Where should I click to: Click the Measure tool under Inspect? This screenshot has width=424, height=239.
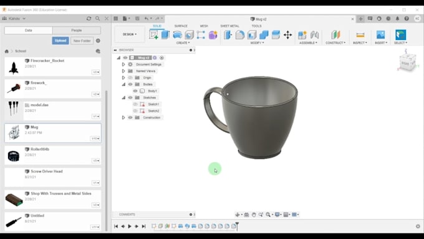360,35
